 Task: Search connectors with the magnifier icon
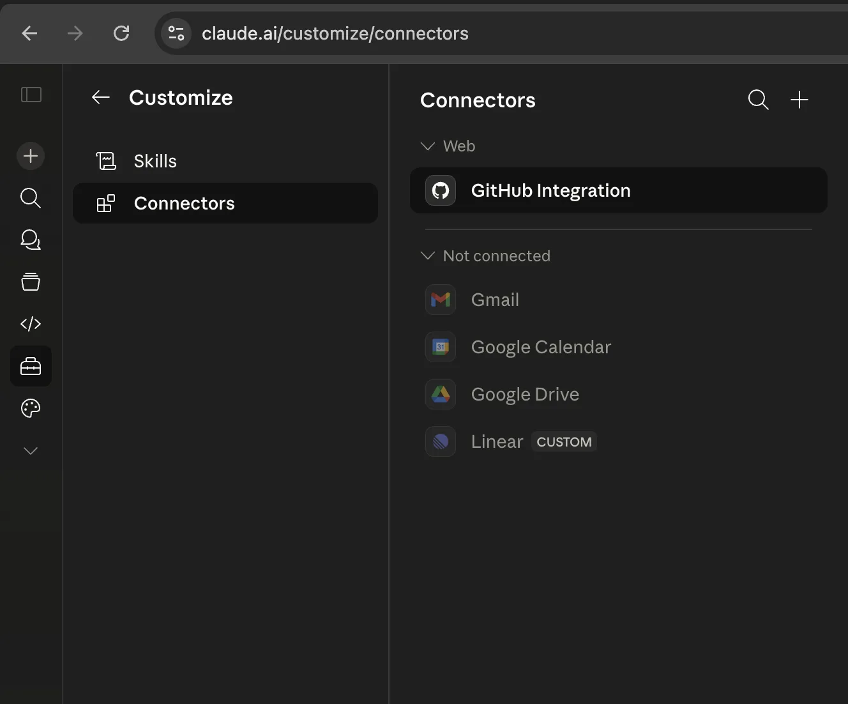758,100
